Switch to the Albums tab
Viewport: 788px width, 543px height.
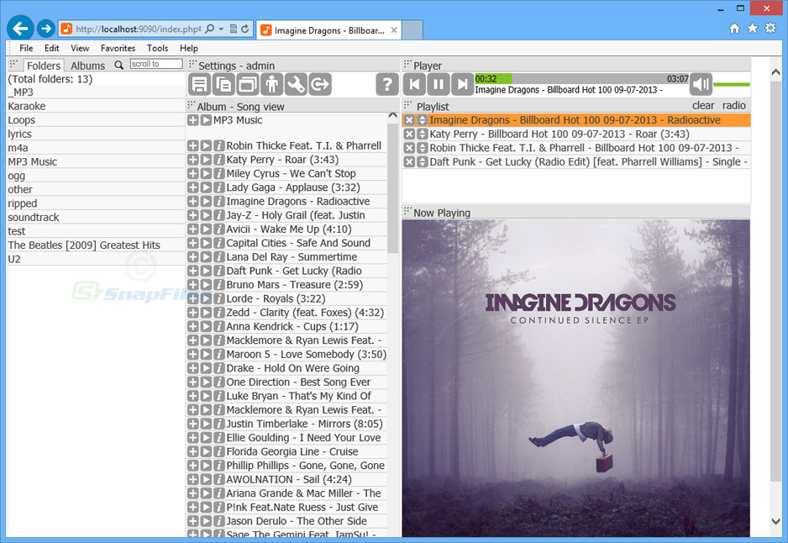coord(87,65)
